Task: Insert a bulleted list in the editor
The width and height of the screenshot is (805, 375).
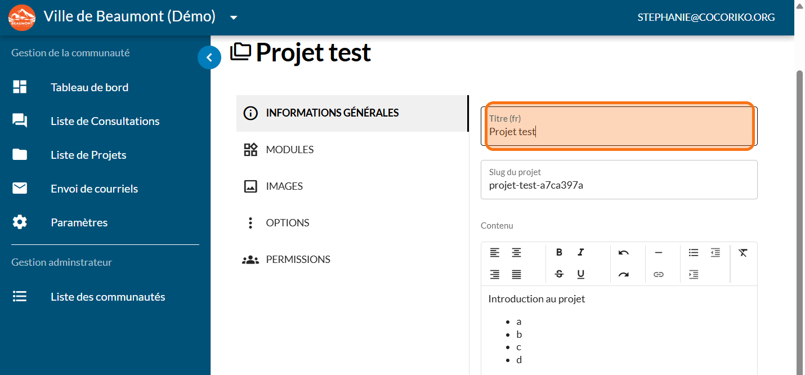Action: point(694,252)
